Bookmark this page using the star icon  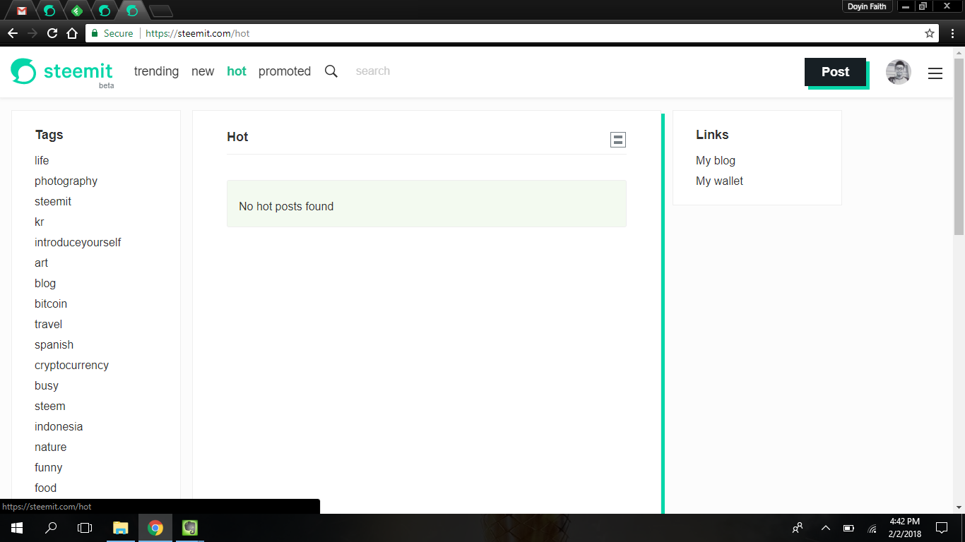pyautogui.click(x=931, y=32)
